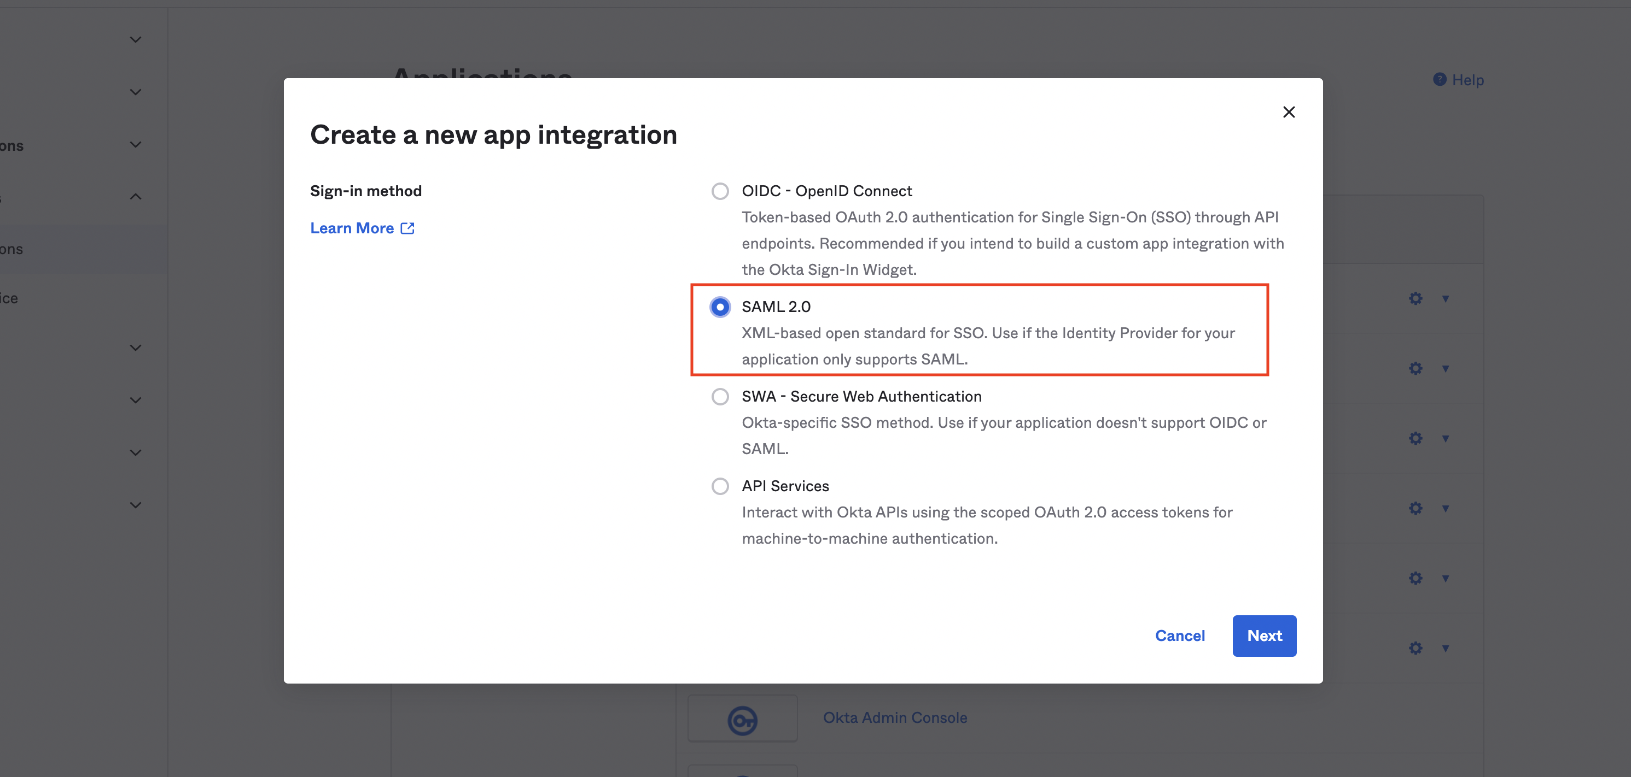Close the app integration dialog

pyautogui.click(x=1289, y=112)
